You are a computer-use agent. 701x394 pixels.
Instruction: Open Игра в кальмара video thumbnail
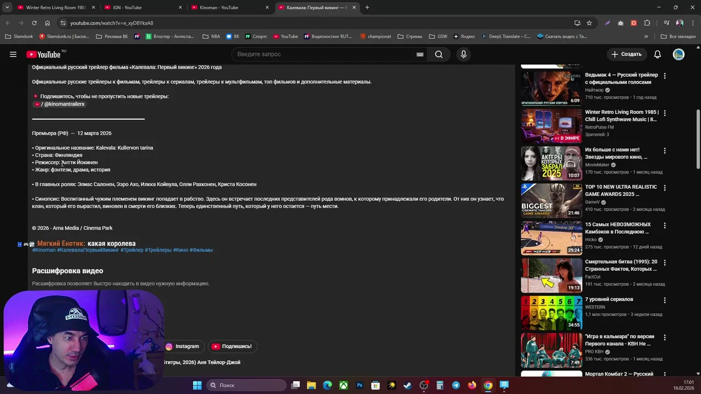point(551,350)
